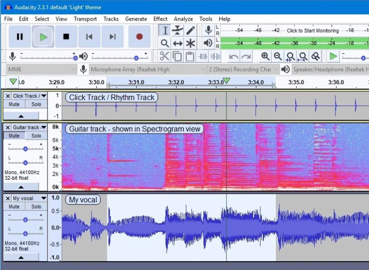
Task: Mute the Click Track
Action: [14, 104]
